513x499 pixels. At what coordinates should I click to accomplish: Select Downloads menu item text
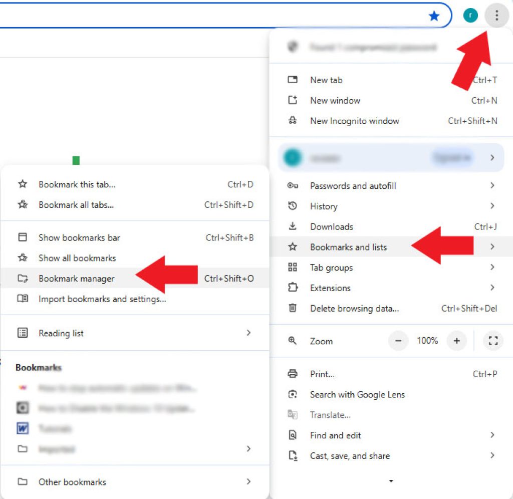click(332, 227)
